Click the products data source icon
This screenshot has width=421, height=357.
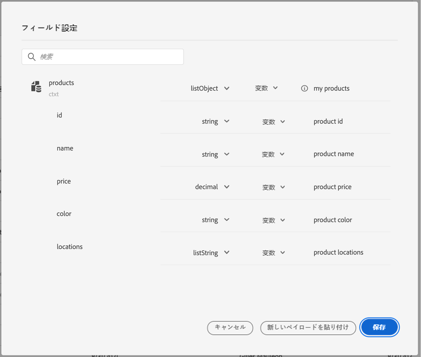[36, 86]
